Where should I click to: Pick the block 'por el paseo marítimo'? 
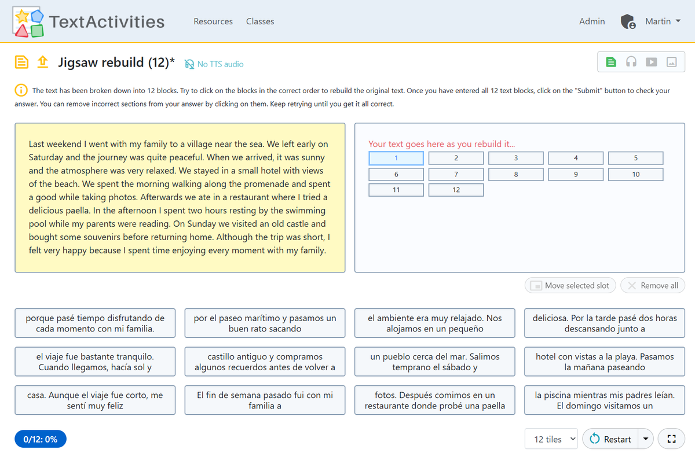tap(265, 323)
